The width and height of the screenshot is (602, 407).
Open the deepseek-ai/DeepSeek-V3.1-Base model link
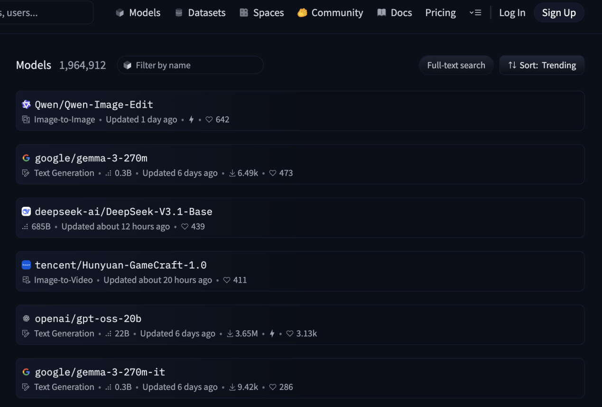(x=123, y=212)
